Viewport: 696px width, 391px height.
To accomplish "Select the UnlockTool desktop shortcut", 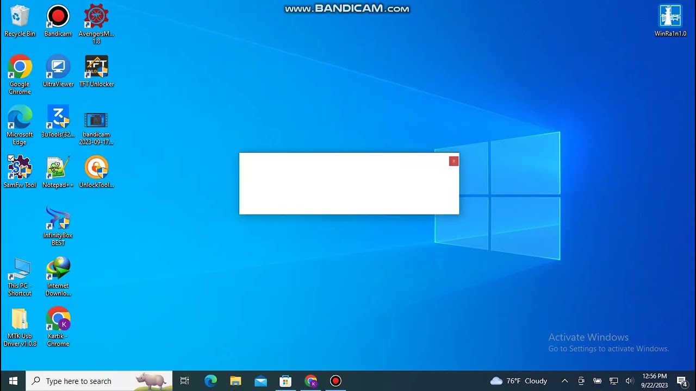I will tap(96, 172).
